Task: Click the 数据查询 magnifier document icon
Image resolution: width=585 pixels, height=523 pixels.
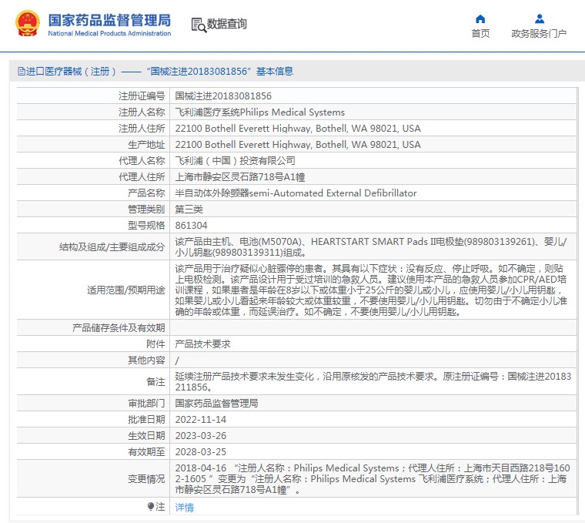Action: pyautogui.click(x=198, y=25)
